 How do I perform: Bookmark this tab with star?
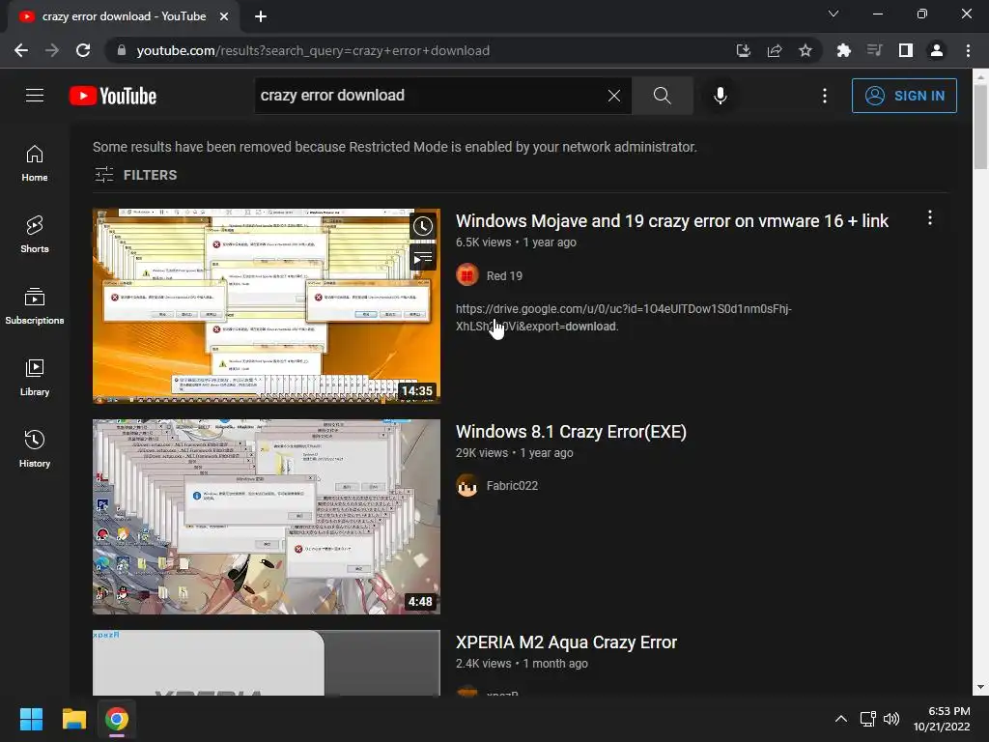coord(805,50)
